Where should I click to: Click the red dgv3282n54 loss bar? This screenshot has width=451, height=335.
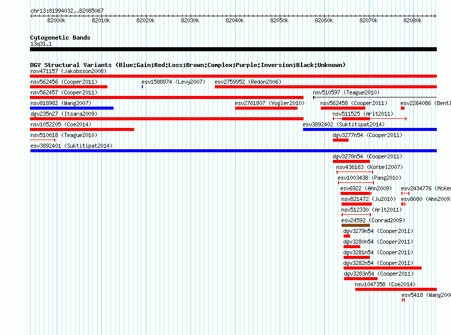click(x=383, y=268)
